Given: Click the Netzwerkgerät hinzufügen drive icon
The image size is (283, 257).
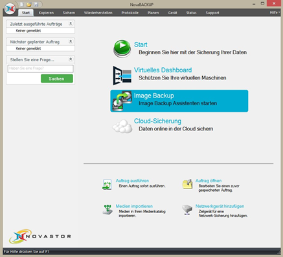Looking at the screenshot, I should [x=187, y=210].
